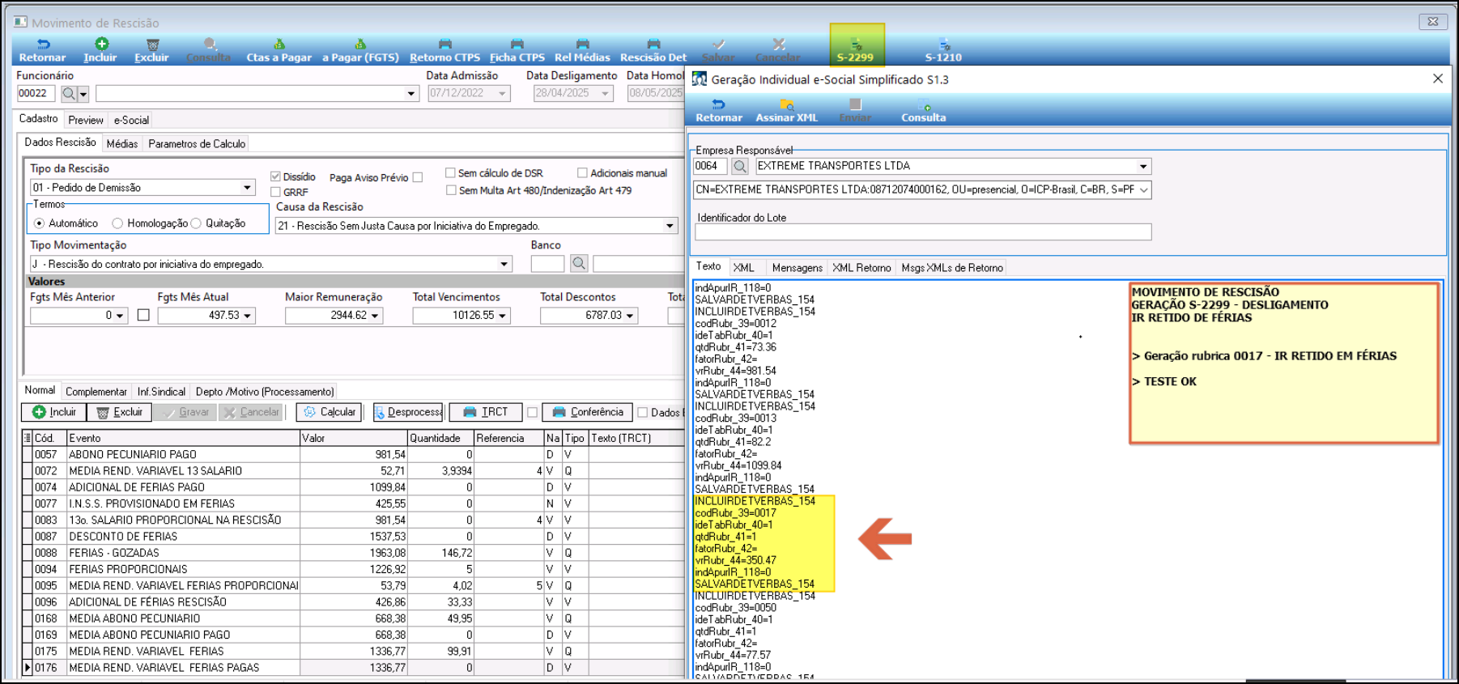
Task: Click Evento column header
Action: pyautogui.click(x=183, y=438)
